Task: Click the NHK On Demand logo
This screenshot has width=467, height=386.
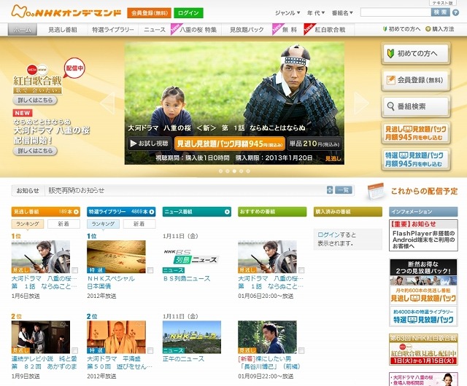Action: point(66,12)
